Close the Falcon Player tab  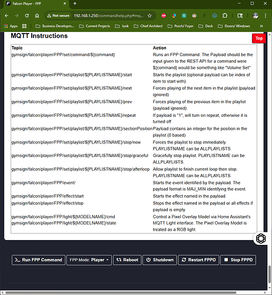click(65, 4)
